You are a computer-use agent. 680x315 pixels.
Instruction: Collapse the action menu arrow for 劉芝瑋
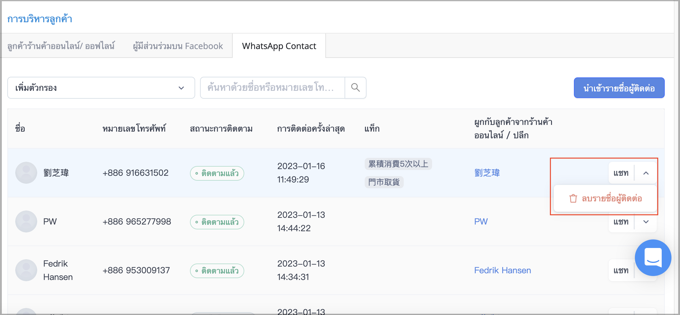coord(646,173)
